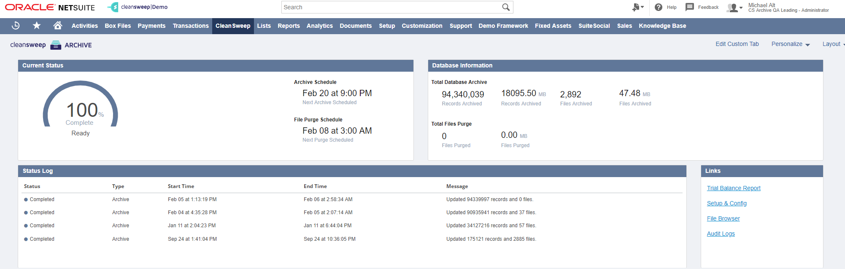Open the Reports menu
Viewport: 845px width, 269px height.
pyautogui.click(x=289, y=26)
